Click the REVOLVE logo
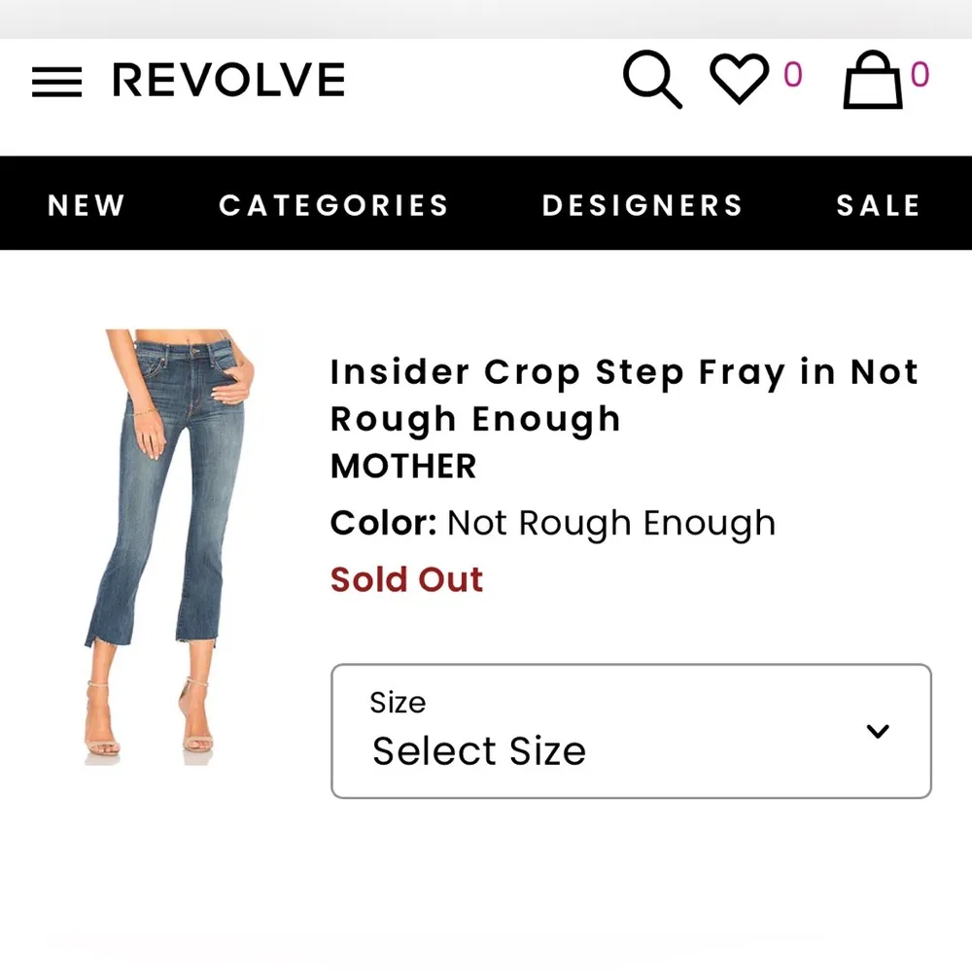 (x=228, y=80)
